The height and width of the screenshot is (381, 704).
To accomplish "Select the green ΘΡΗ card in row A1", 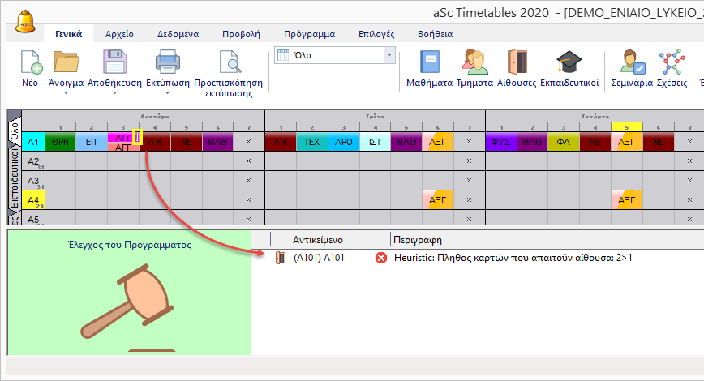I will coord(59,142).
